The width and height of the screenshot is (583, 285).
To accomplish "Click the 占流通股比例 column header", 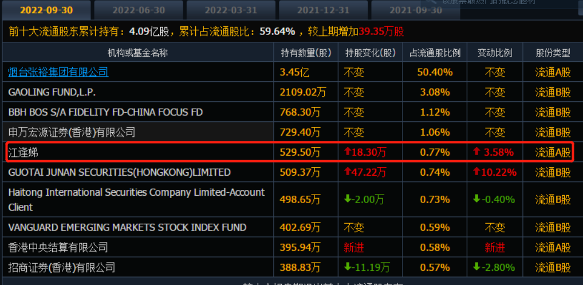I will click(x=435, y=53).
